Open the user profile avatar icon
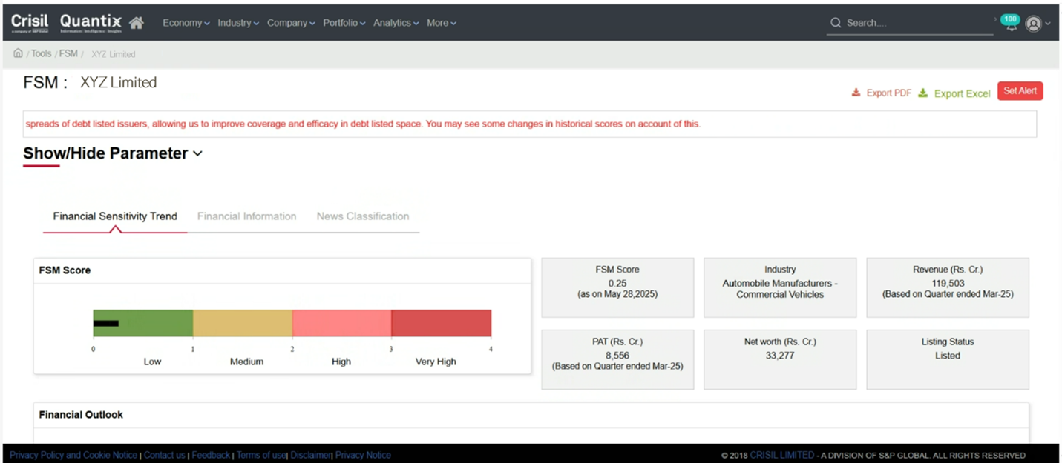The width and height of the screenshot is (1062, 463). pyautogui.click(x=1033, y=24)
